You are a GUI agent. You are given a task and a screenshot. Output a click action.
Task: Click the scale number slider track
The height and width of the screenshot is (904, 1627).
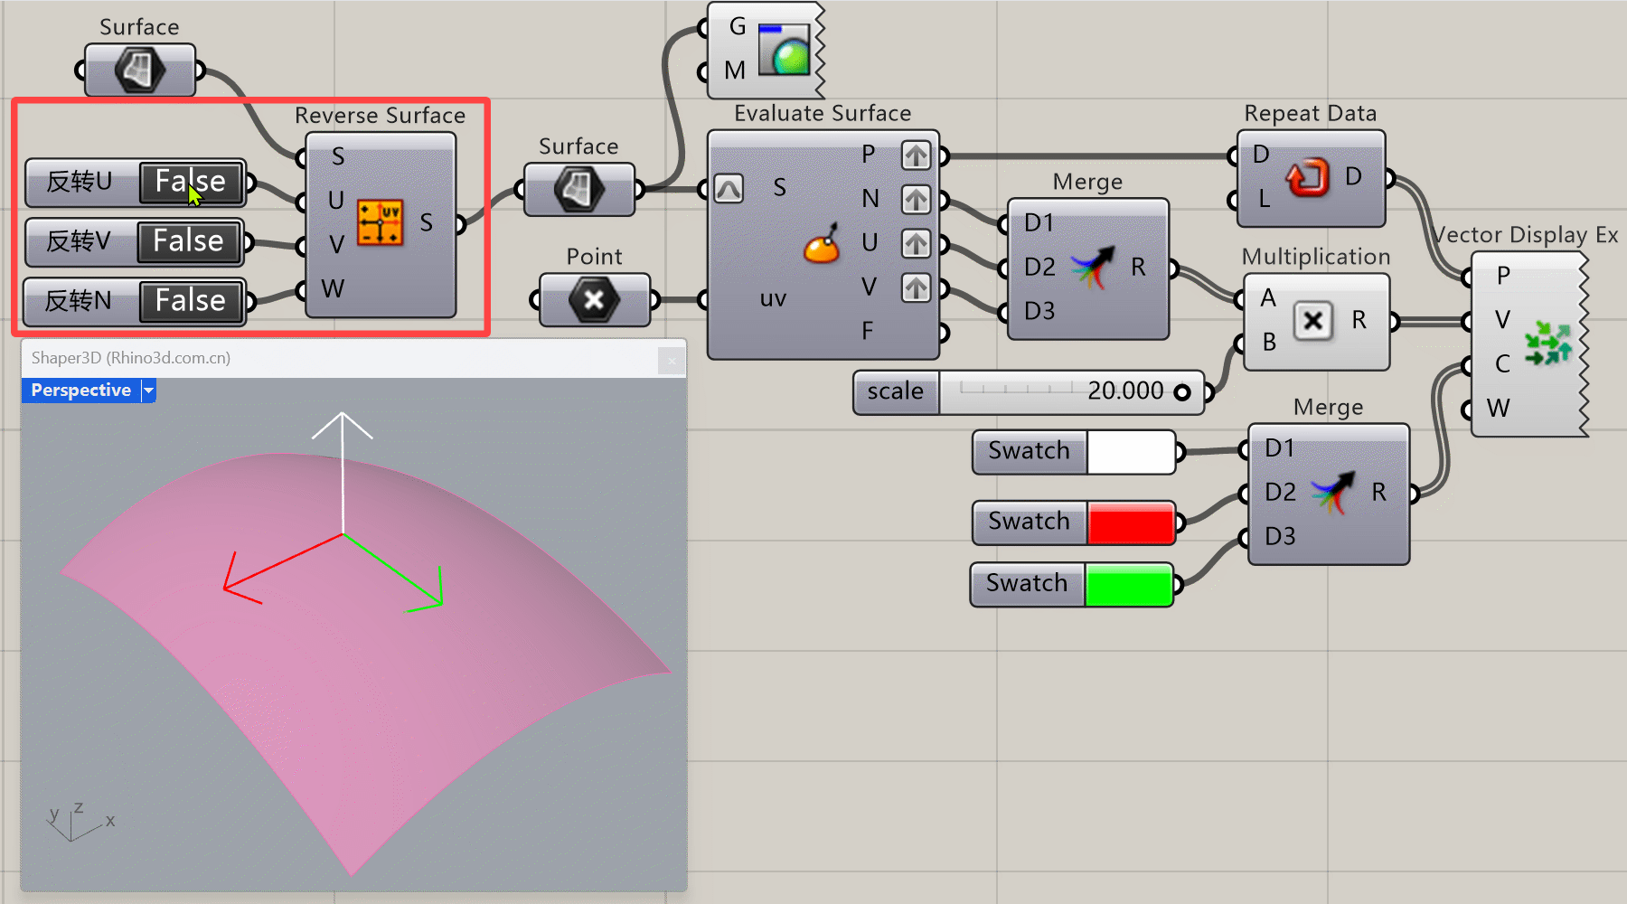1012,391
